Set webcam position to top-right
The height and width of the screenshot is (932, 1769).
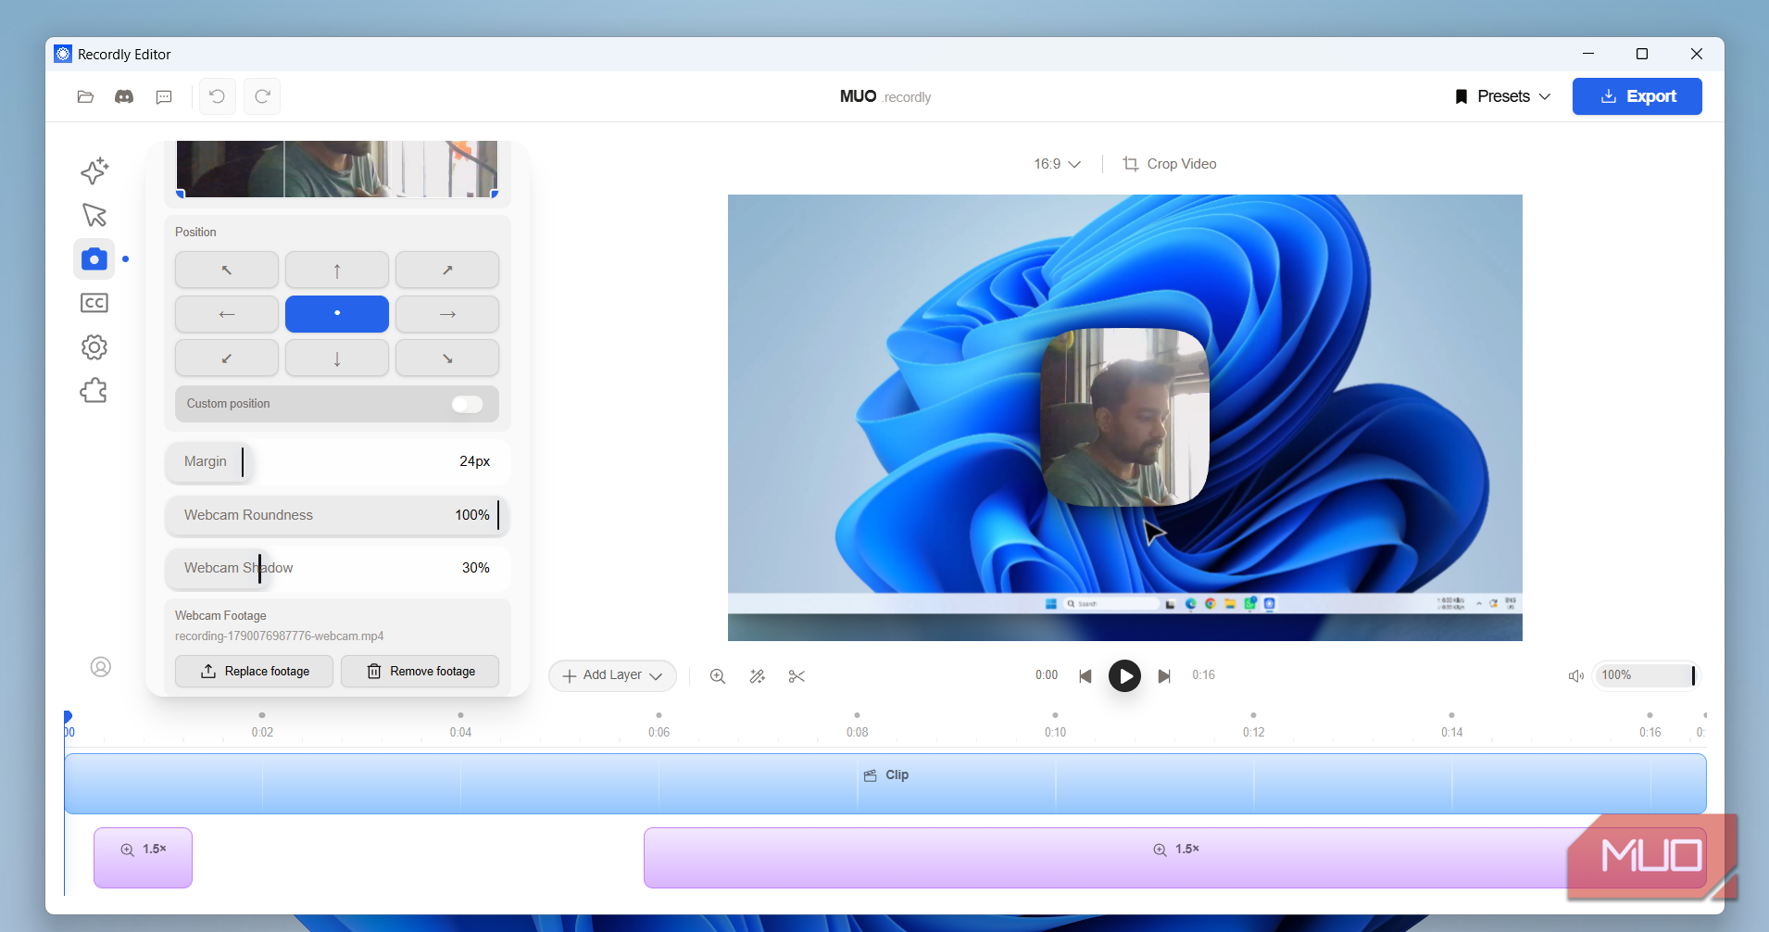(447, 270)
